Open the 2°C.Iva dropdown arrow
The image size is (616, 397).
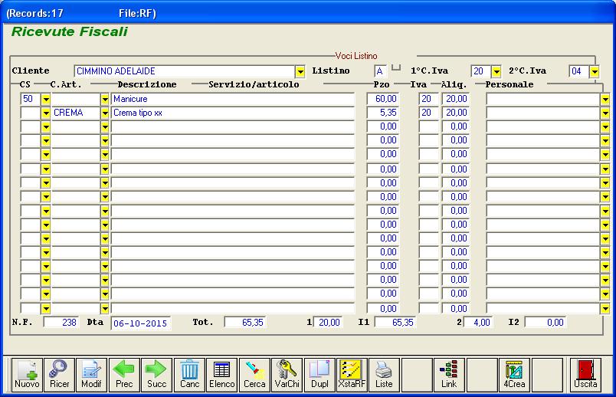pyautogui.click(x=595, y=71)
